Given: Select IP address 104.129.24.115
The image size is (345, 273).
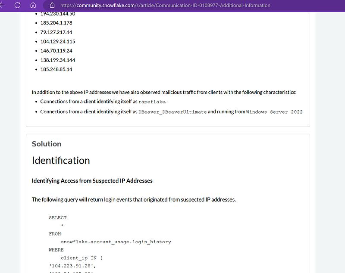Looking at the screenshot, I should 58,41.
